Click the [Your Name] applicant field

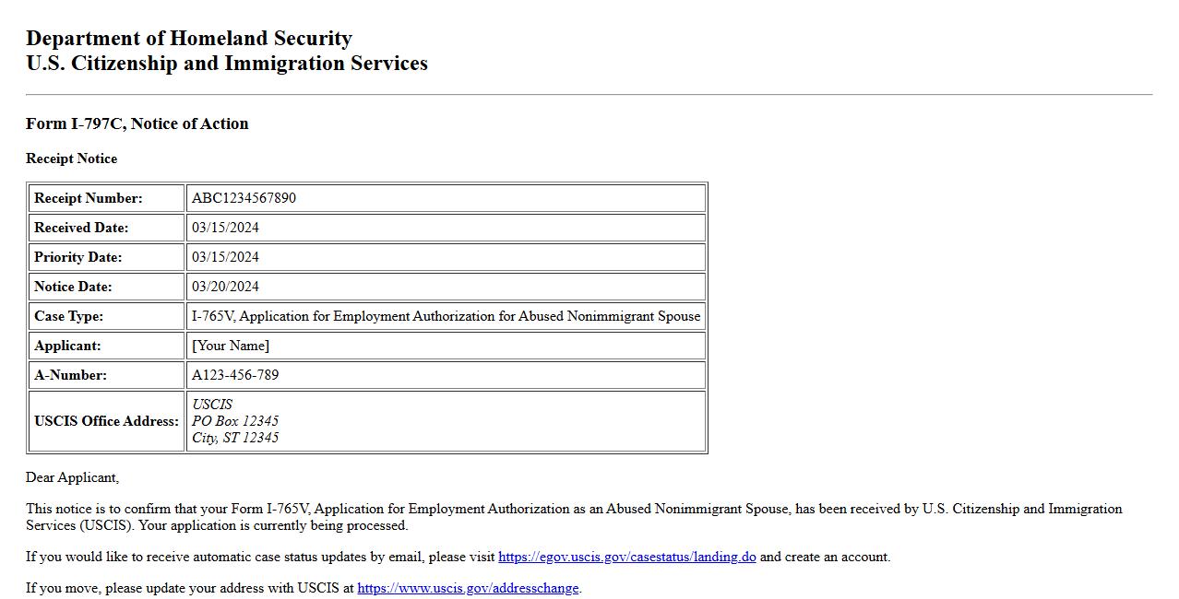(x=231, y=346)
